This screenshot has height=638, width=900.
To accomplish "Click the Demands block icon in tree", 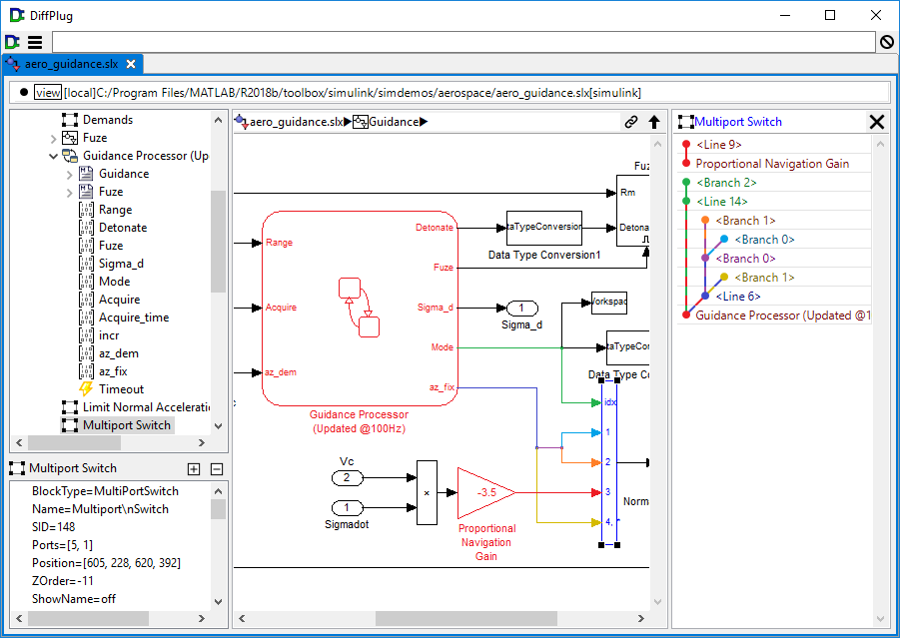I will tap(70, 120).
